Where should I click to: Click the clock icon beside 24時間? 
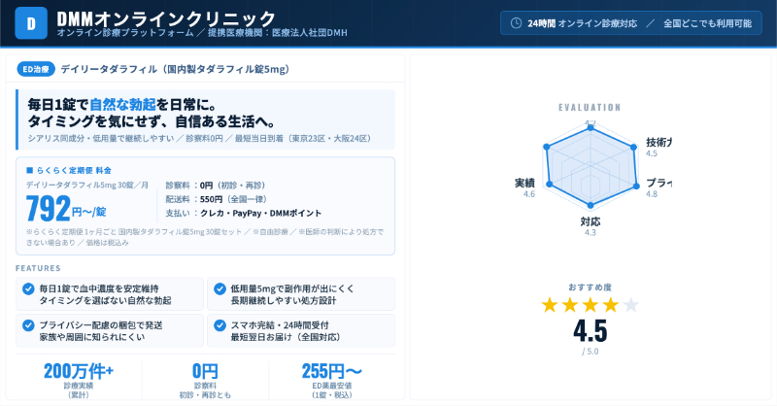(x=516, y=22)
